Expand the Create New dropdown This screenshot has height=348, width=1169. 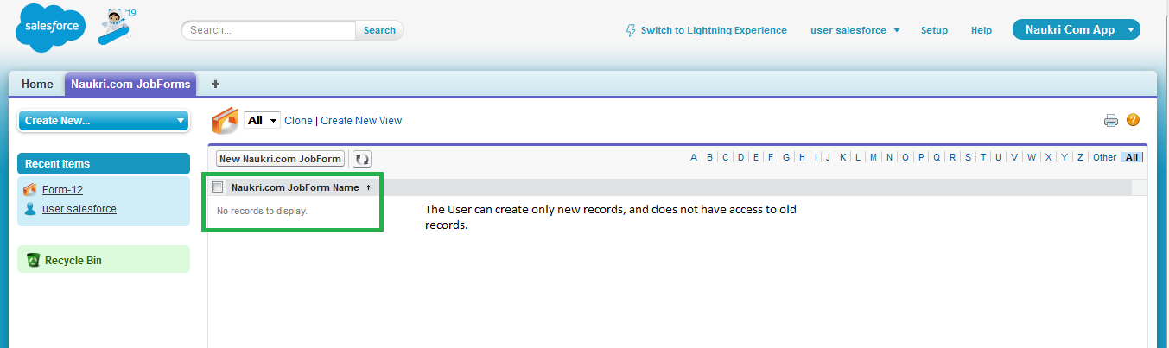click(x=103, y=121)
